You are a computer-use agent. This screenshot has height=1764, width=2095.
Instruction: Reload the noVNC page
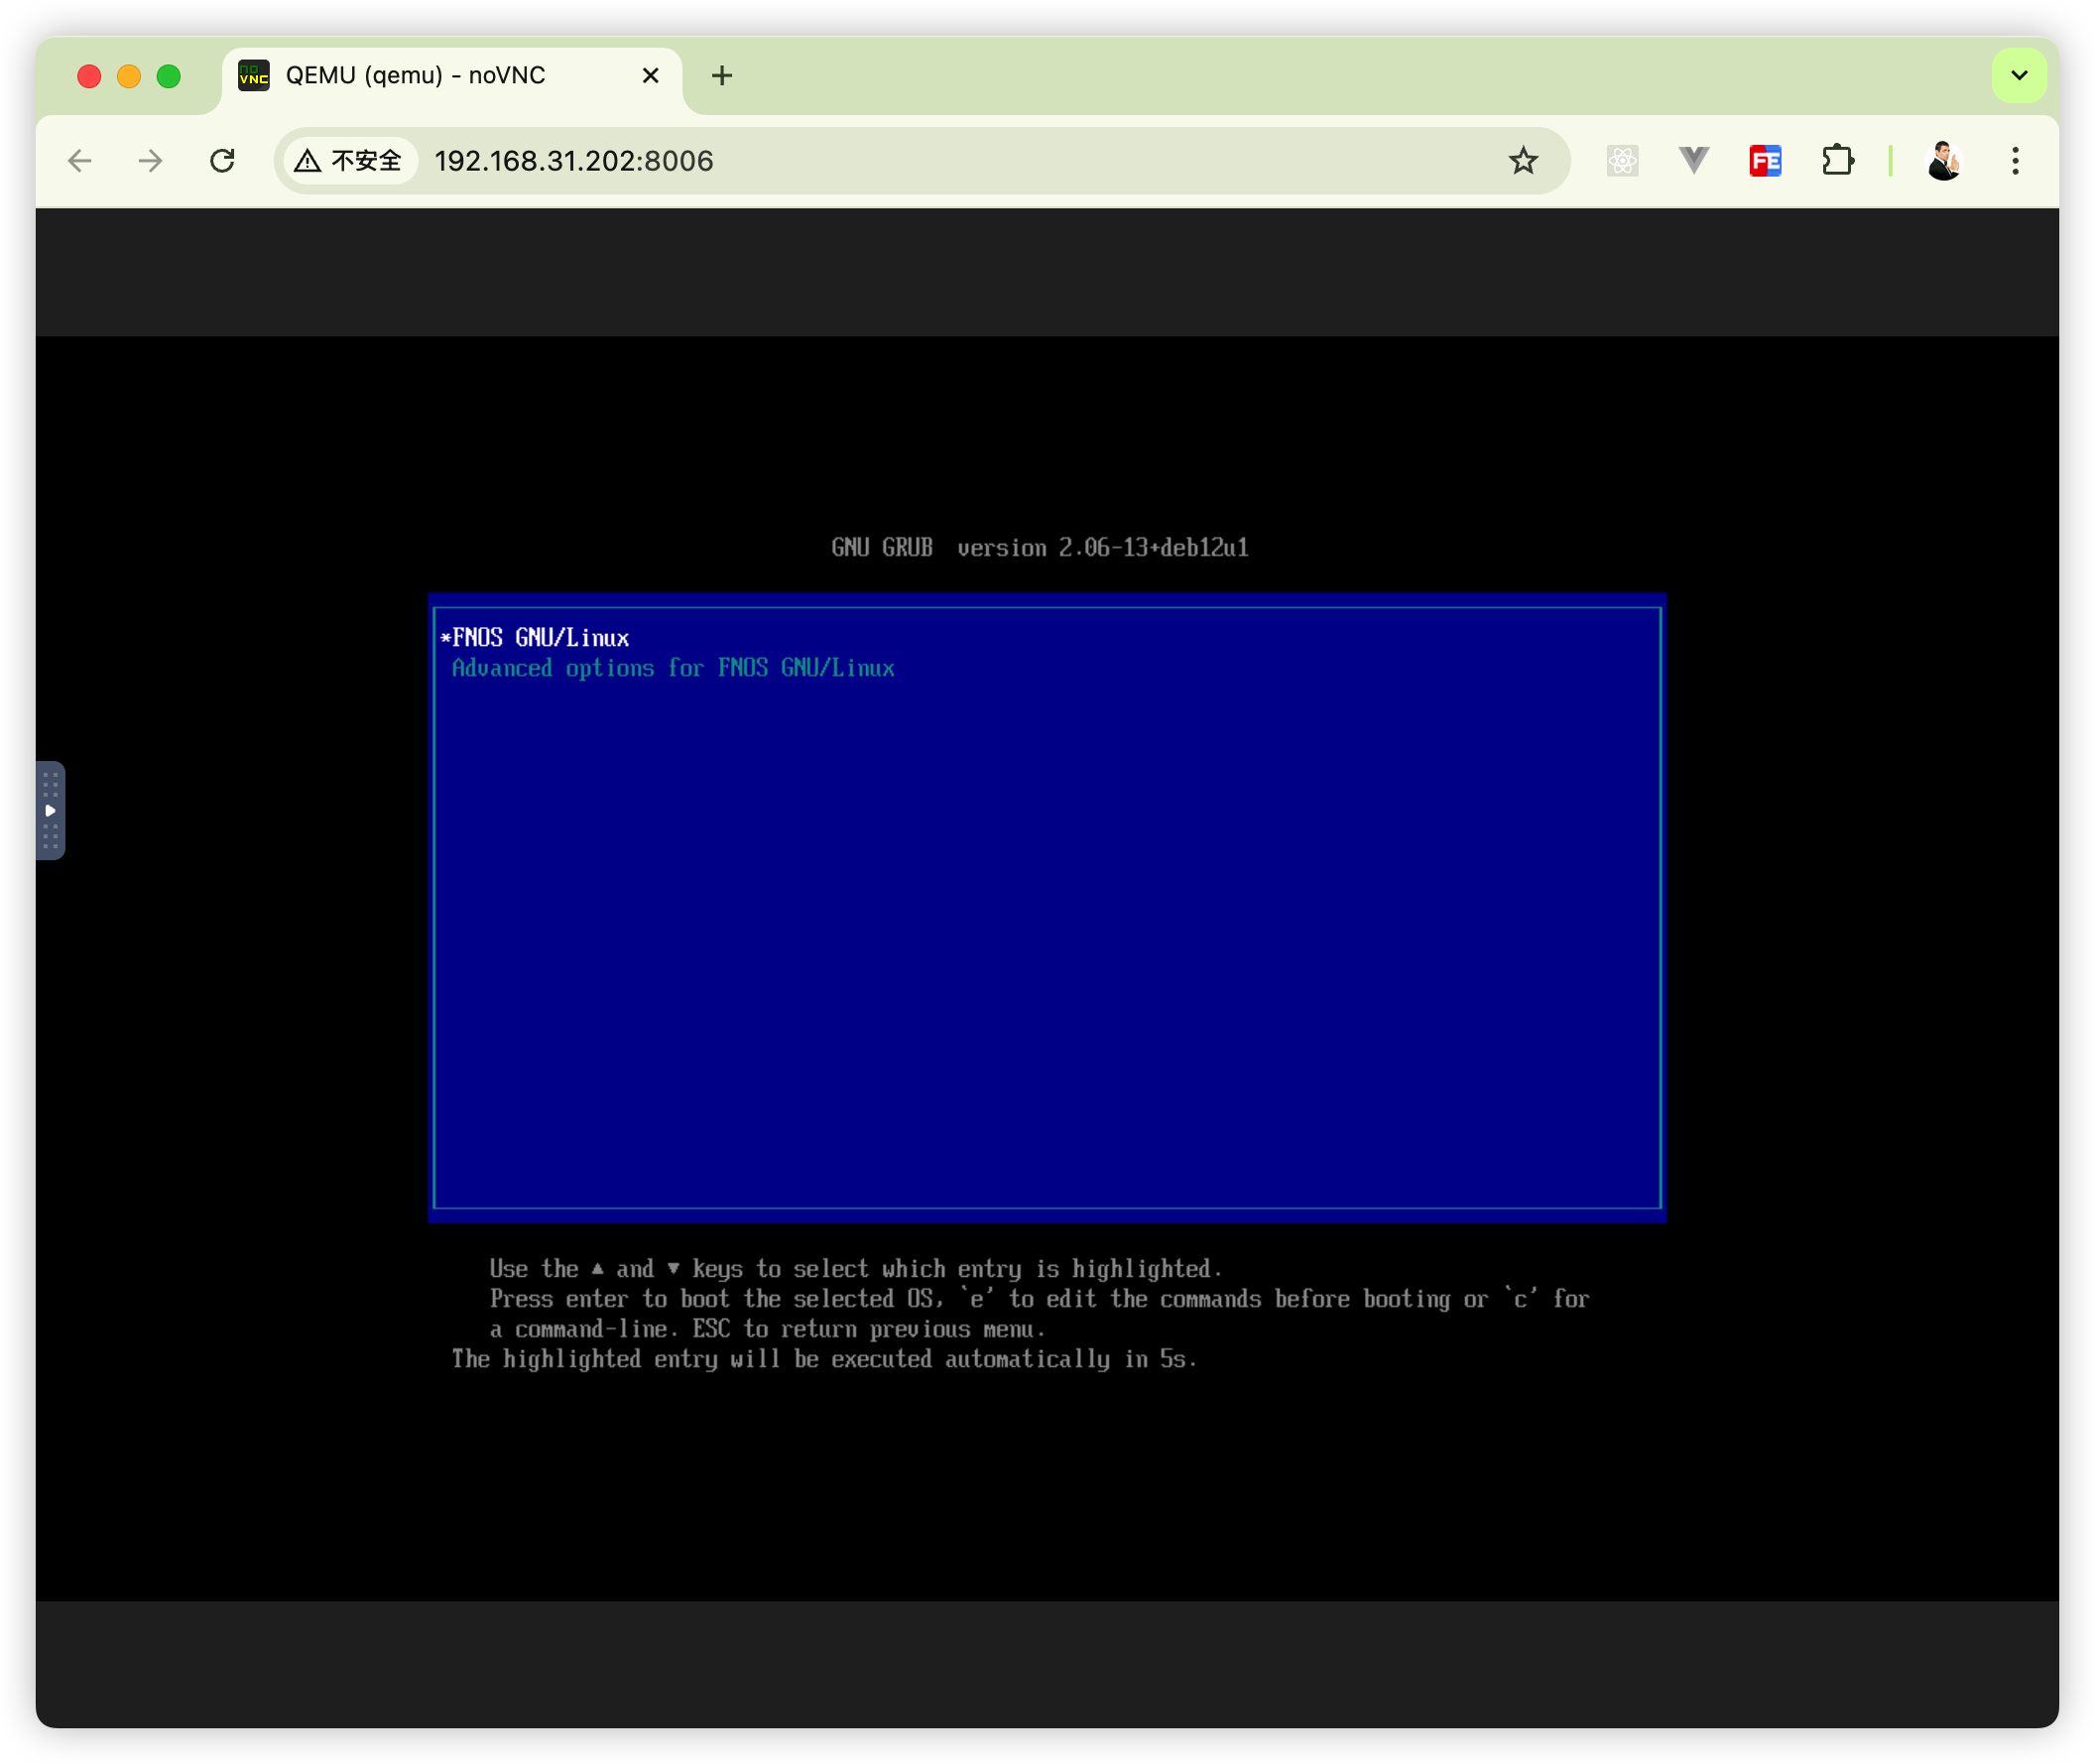coord(222,161)
